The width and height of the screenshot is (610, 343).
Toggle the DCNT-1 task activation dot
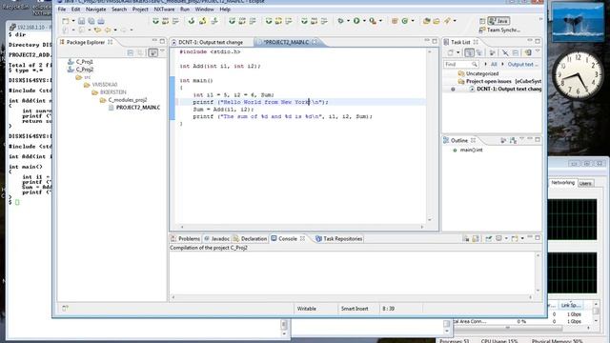coord(453,89)
